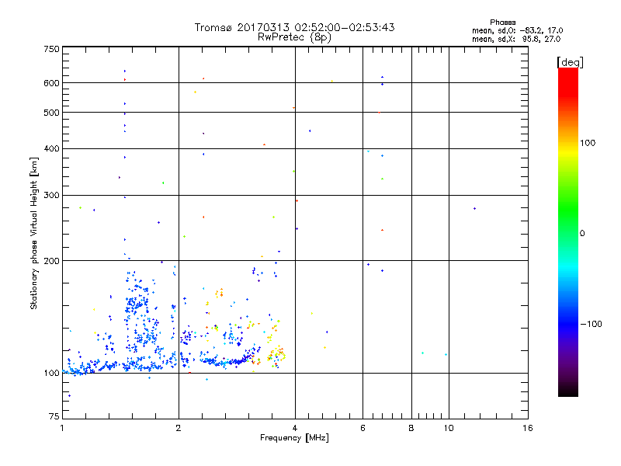621x466 pixels.
Task: Click the '4' x-axis tick label
Action: click(295, 428)
